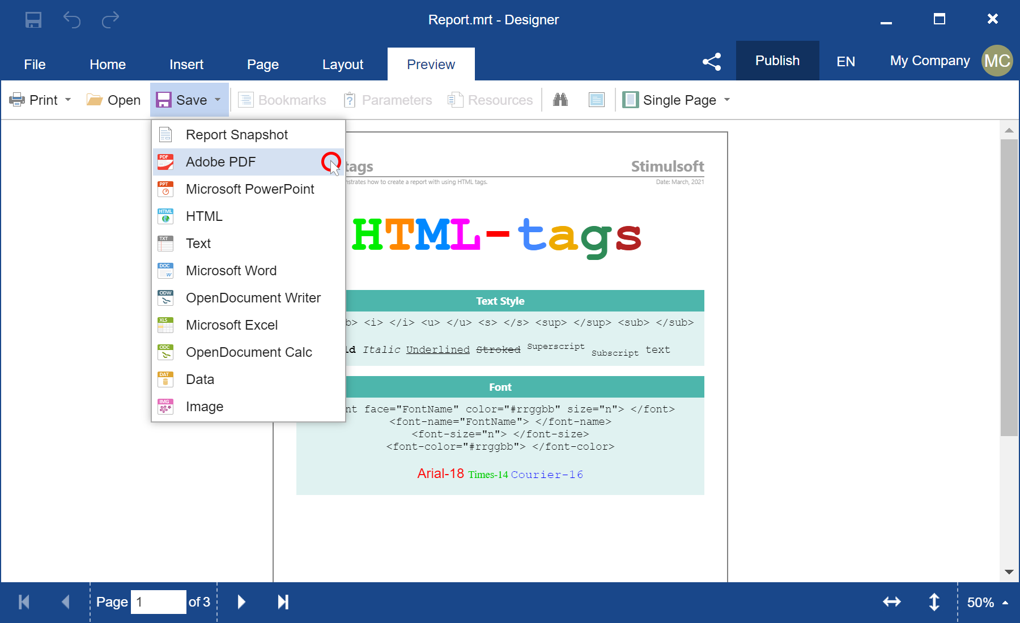1020x623 pixels.
Task: Click the page number input field
Action: click(159, 602)
